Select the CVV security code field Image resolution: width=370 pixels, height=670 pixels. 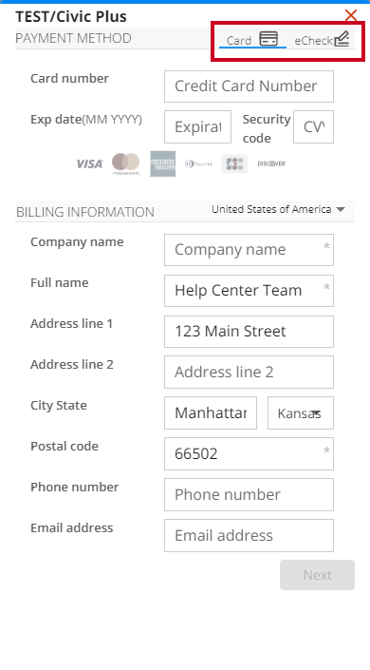[x=313, y=127]
